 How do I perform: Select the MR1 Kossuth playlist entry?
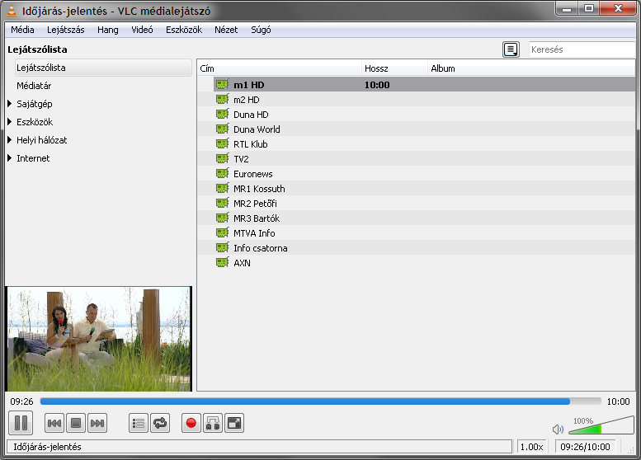(416, 189)
